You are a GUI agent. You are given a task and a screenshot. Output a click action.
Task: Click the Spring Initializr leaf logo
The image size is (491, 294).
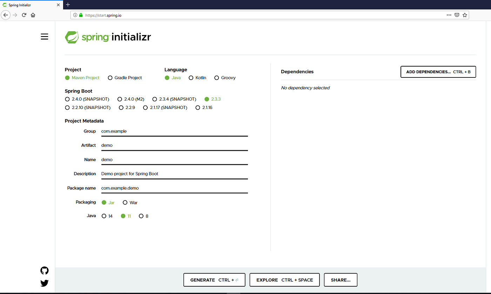pos(72,37)
